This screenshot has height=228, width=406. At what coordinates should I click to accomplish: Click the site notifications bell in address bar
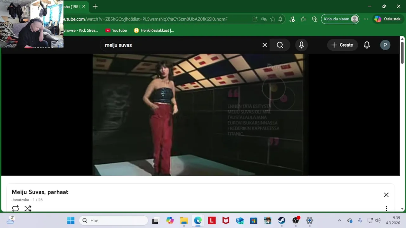coord(280,19)
